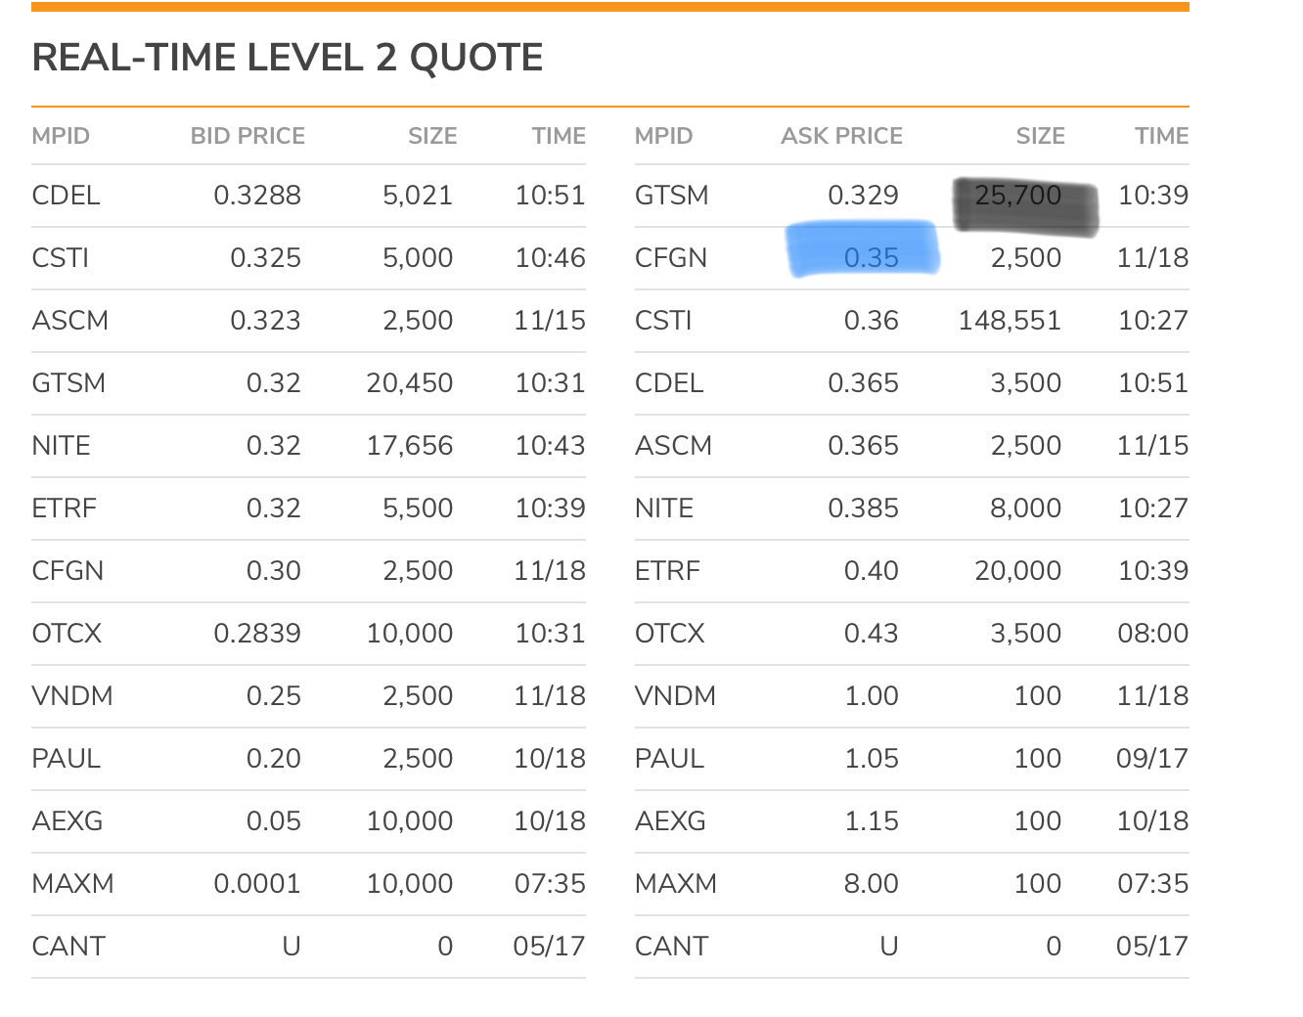Click ETRF ask price 0.40
The height and width of the screenshot is (1017, 1303).
pyautogui.click(x=871, y=571)
